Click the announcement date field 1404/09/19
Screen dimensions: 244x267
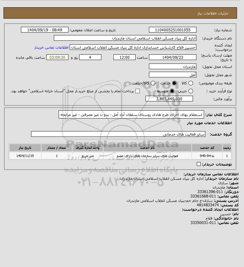point(45,30)
